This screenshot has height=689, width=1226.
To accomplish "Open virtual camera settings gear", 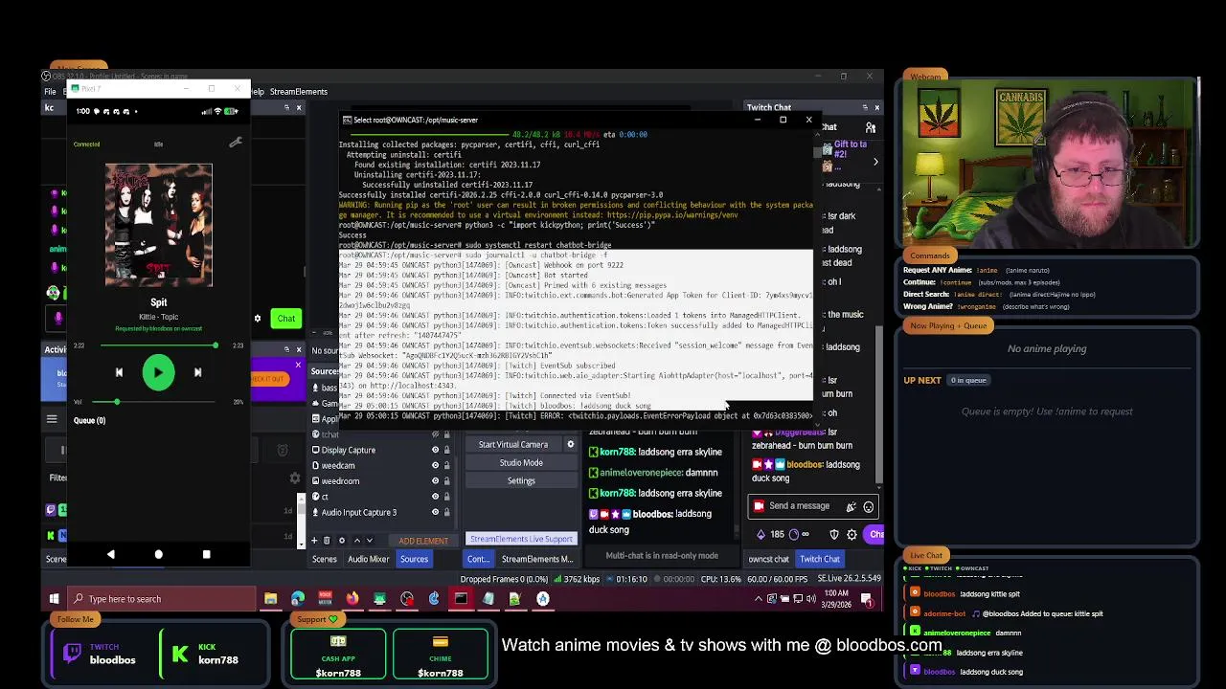I will 570,444.
